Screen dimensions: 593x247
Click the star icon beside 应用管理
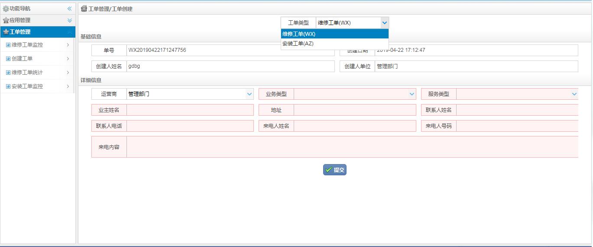[6, 20]
